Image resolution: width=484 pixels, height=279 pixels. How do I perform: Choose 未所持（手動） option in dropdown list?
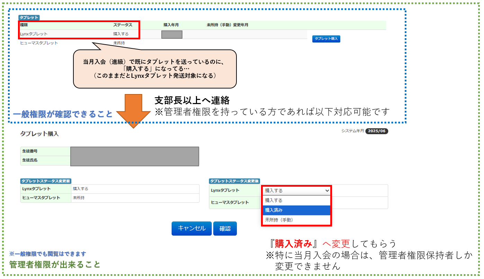pos(297,220)
